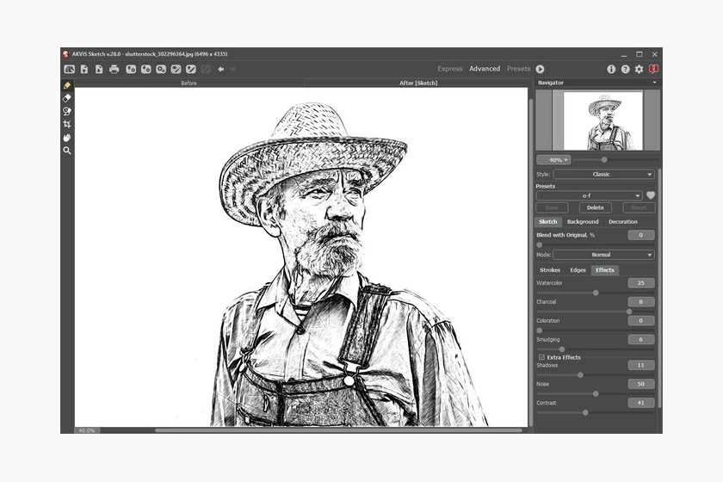The image size is (723, 482).
Task: Click the Smudging slider handle
Action: (561, 349)
